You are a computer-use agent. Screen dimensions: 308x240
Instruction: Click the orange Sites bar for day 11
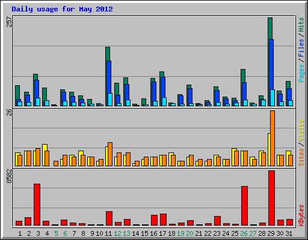(110, 154)
